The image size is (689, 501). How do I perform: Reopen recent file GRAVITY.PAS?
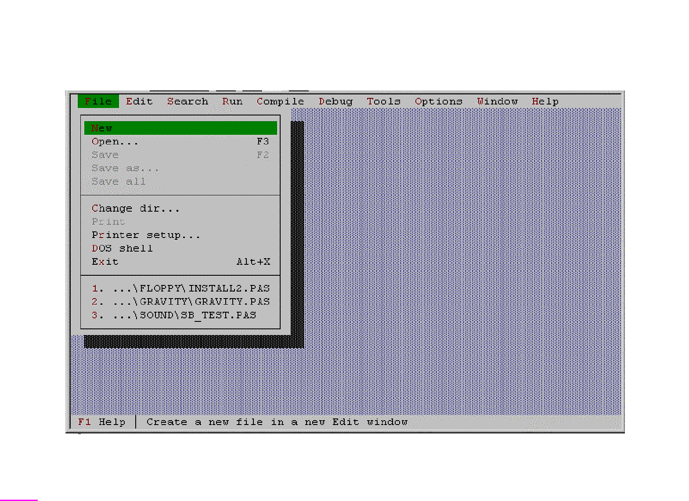tap(180, 302)
